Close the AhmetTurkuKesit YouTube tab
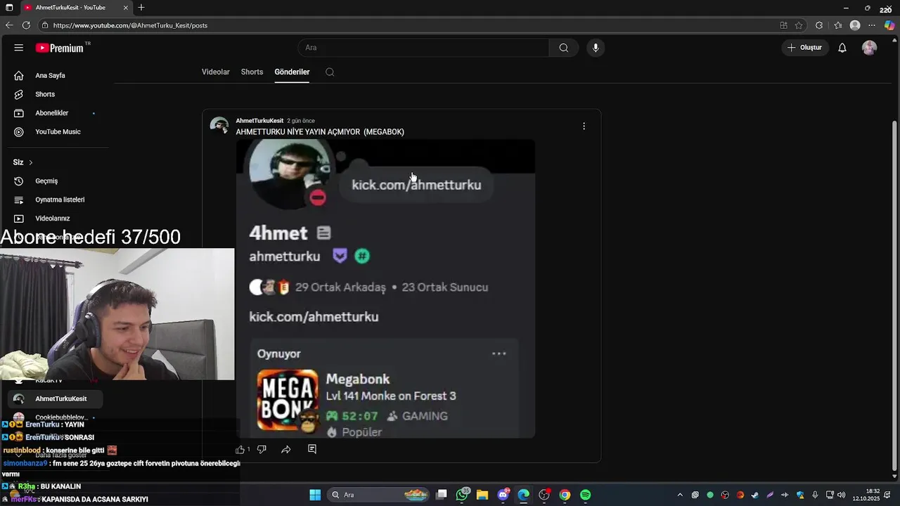This screenshot has width=900, height=506. (x=126, y=8)
